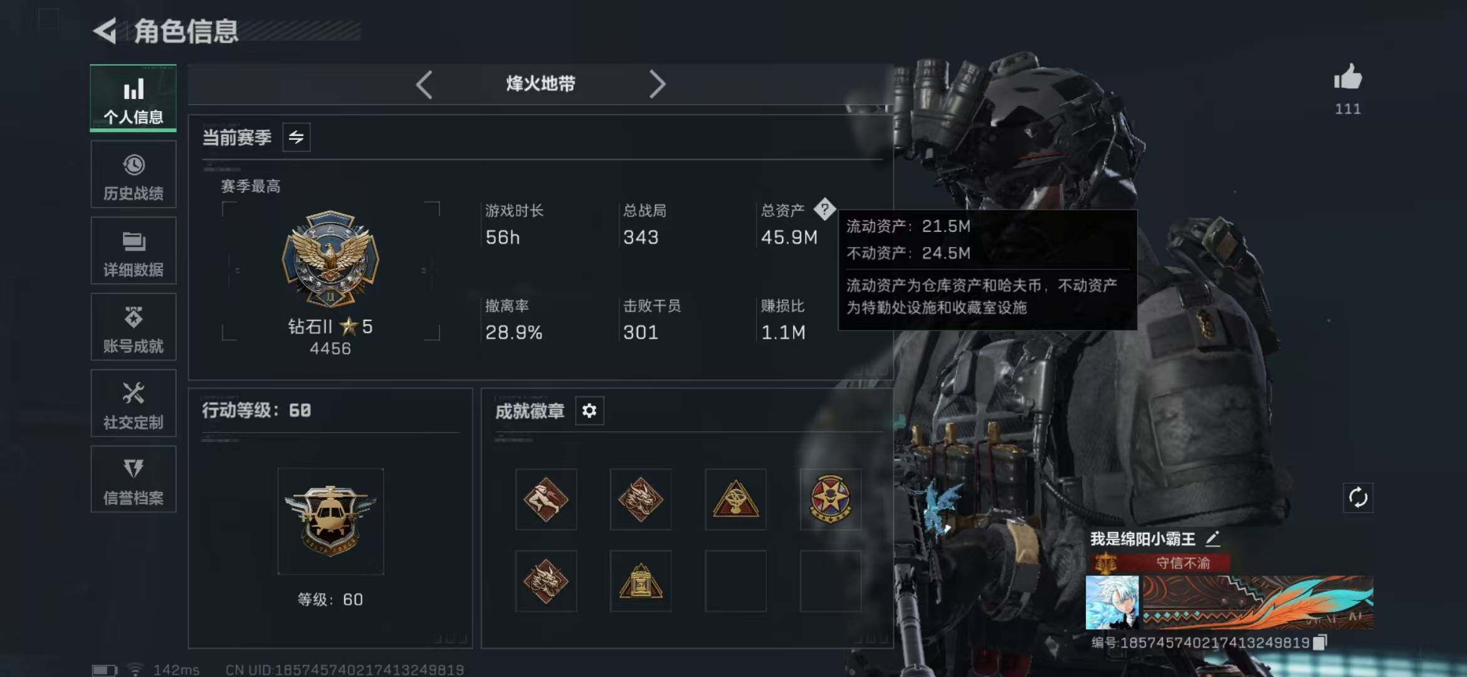The height and width of the screenshot is (677, 1467).
Task: Go back using the 角色信息 arrow
Action: [105, 31]
